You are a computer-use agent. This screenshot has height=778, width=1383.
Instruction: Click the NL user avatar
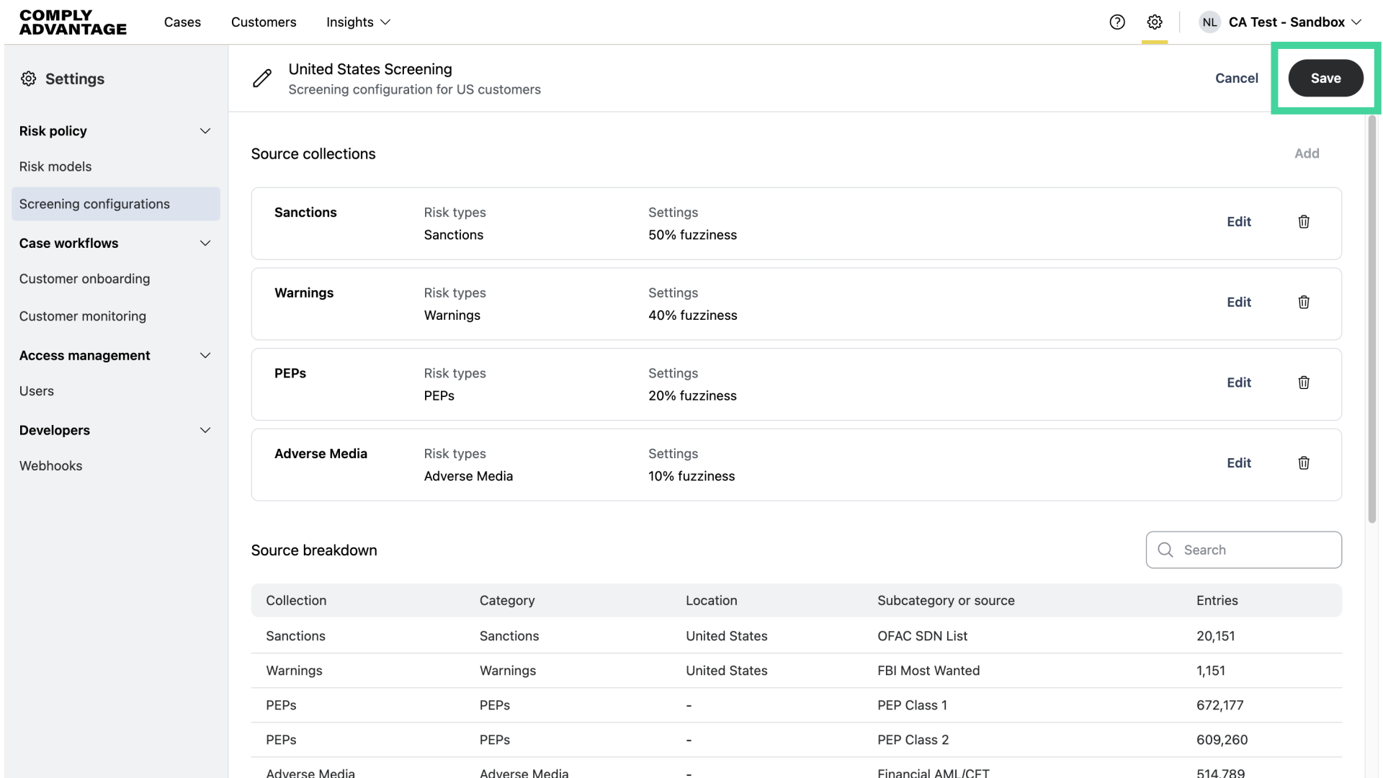(x=1209, y=22)
